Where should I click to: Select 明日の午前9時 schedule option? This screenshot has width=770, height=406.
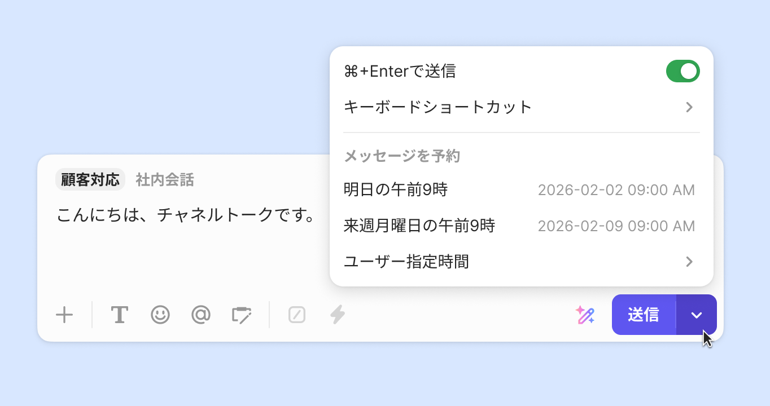point(396,190)
